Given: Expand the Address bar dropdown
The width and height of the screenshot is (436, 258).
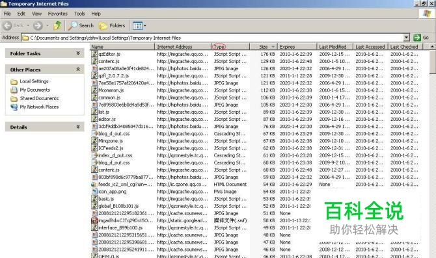Looking at the screenshot, I should point(407,38).
